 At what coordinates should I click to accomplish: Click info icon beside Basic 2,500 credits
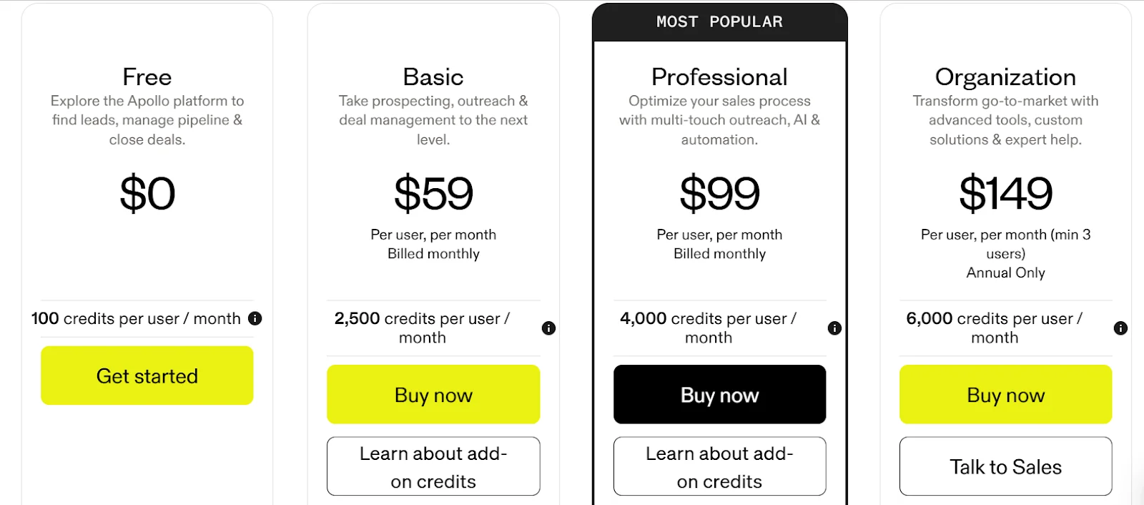pos(548,328)
